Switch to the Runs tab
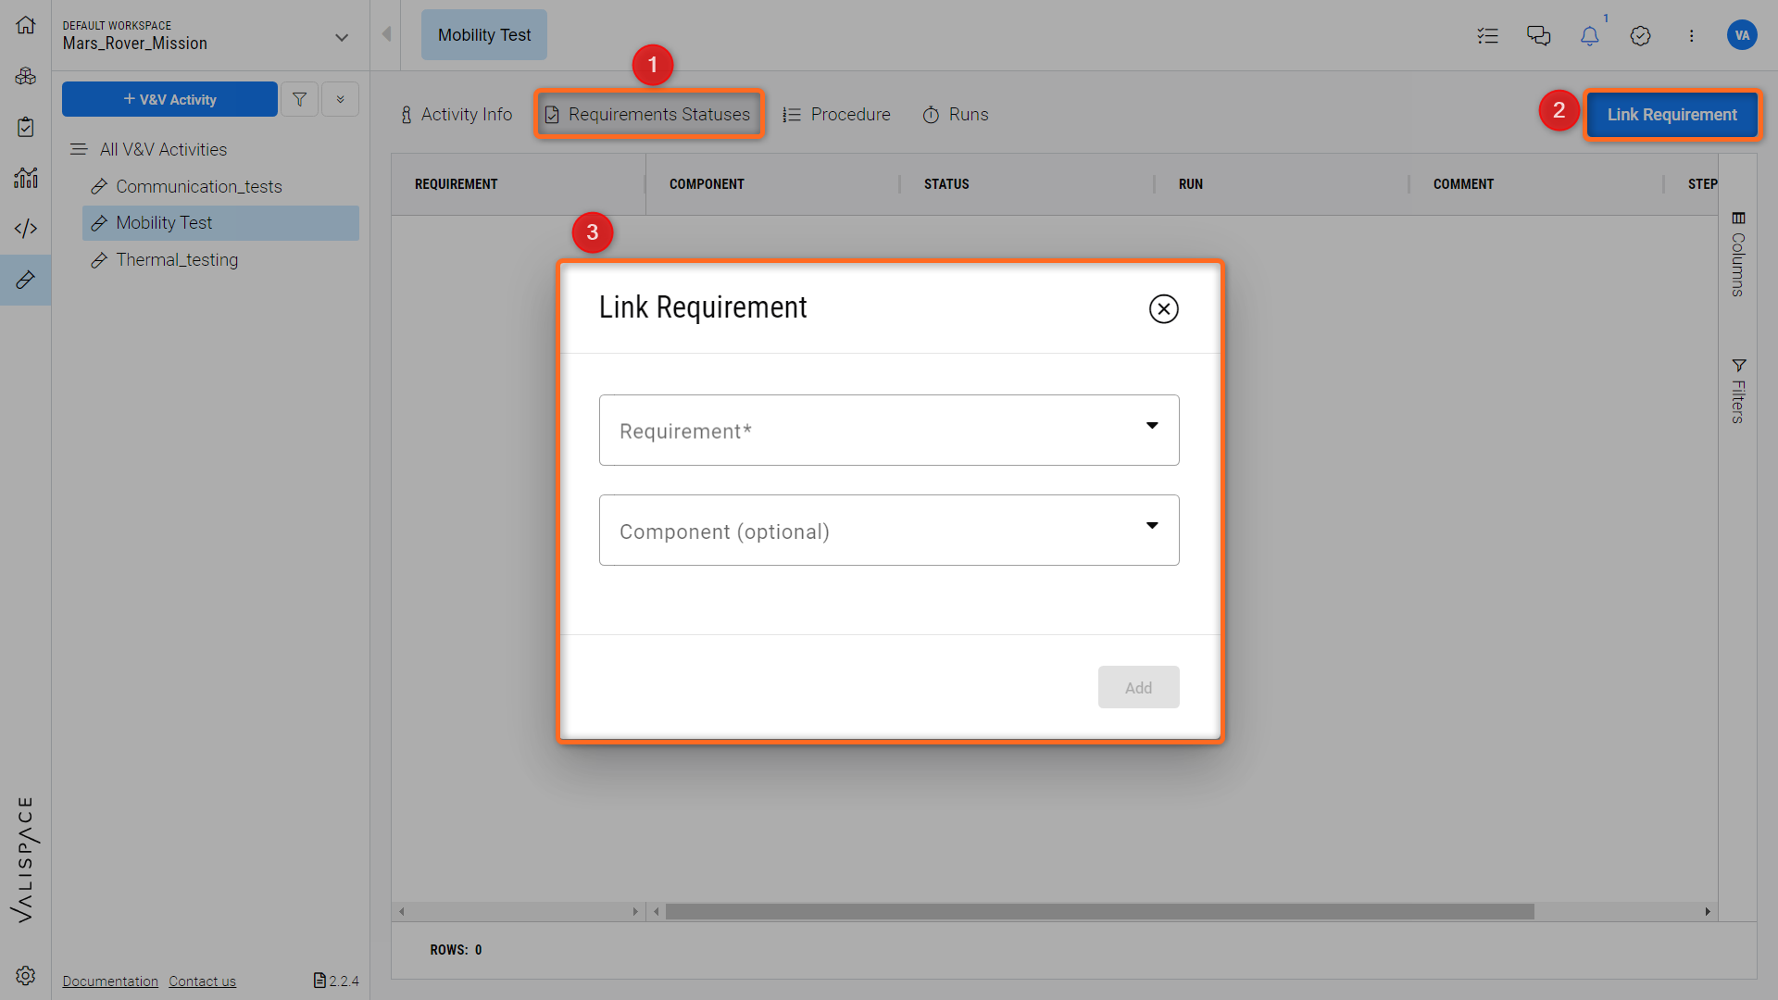This screenshot has height=1000, width=1778. pyautogui.click(x=955, y=115)
